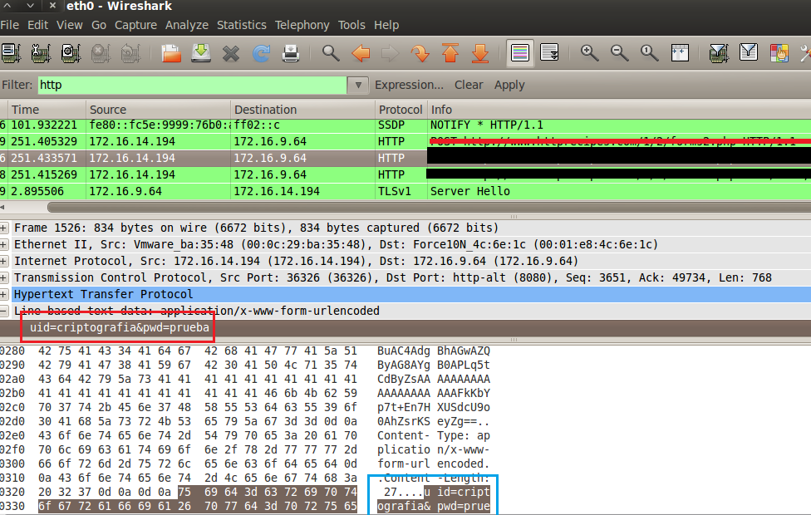The image size is (811, 515).
Task: Save the capture file icon
Action: (201, 52)
